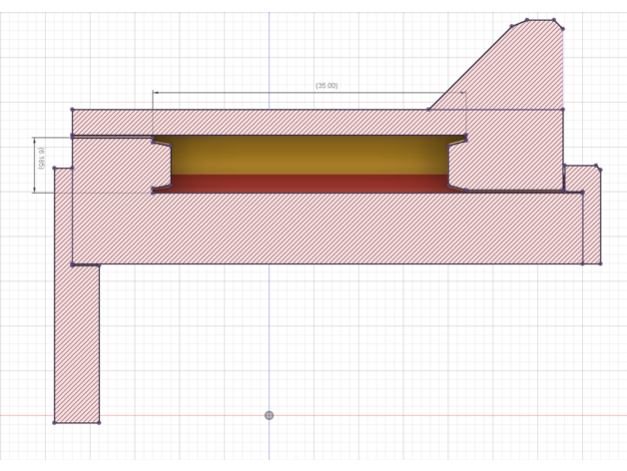The image size is (627, 471).
Task: Click the point where trapezoid slope meets bar
Action: [x=429, y=110]
